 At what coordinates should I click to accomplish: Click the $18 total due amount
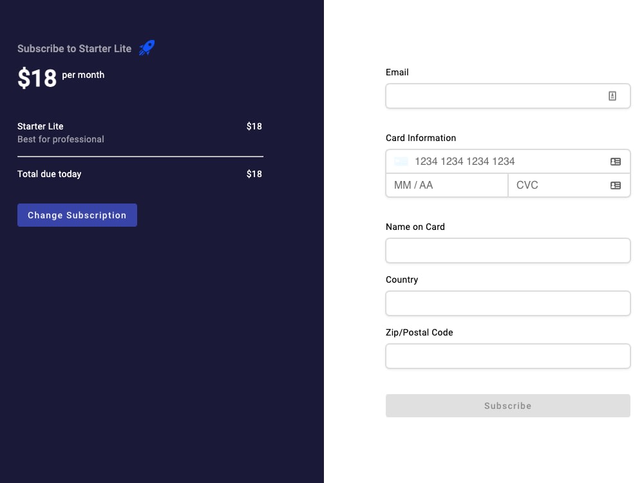coord(254,174)
